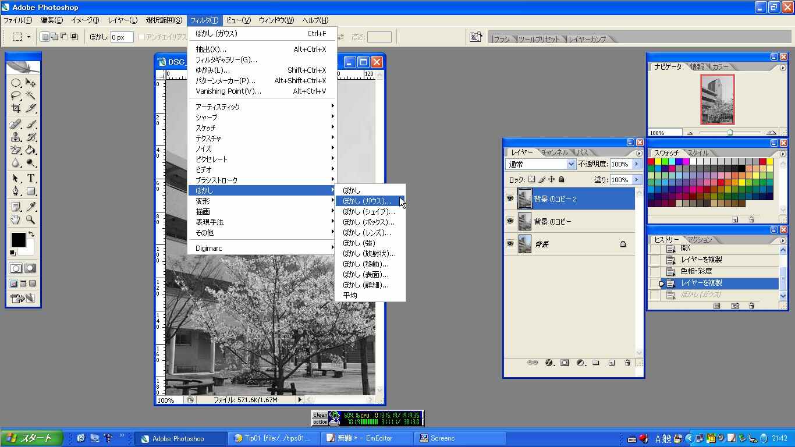Switch to the チャンネル tab
The height and width of the screenshot is (447, 795).
point(554,152)
